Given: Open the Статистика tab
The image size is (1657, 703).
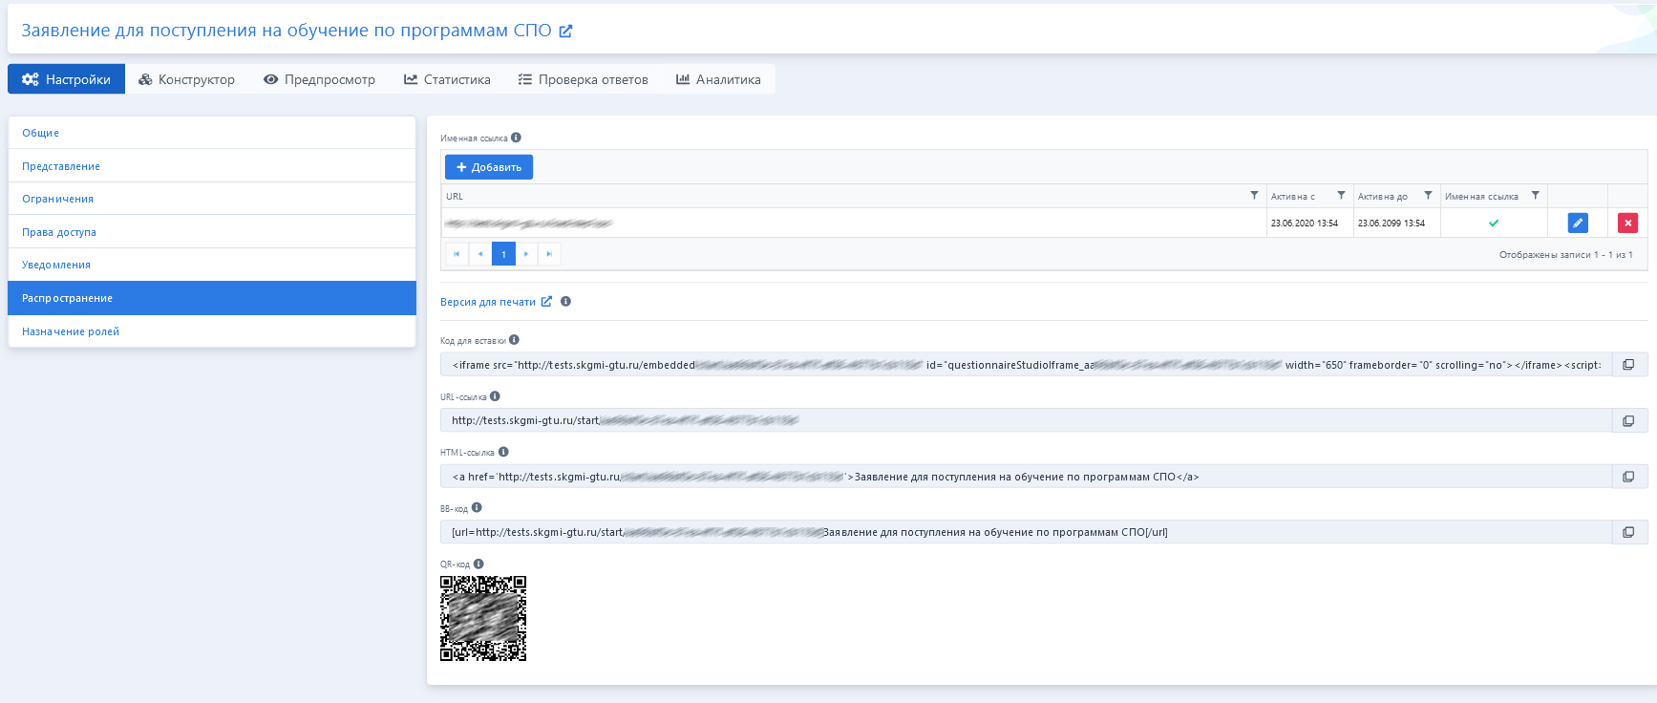Looking at the screenshot, I should [447, 79].
